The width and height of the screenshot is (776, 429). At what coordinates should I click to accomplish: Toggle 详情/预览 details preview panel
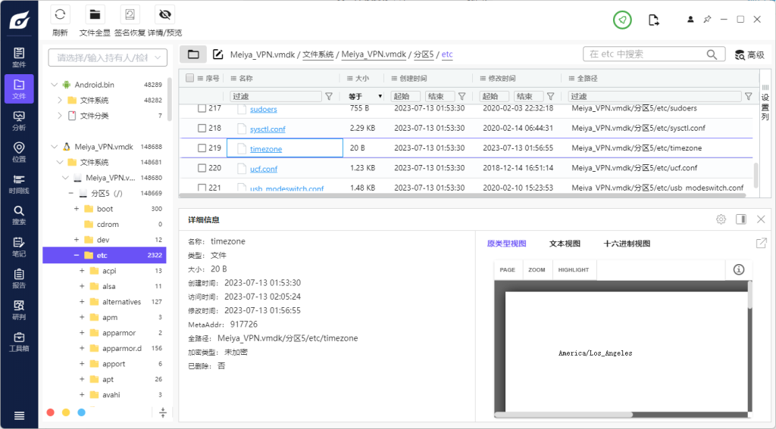click(164, 14)
